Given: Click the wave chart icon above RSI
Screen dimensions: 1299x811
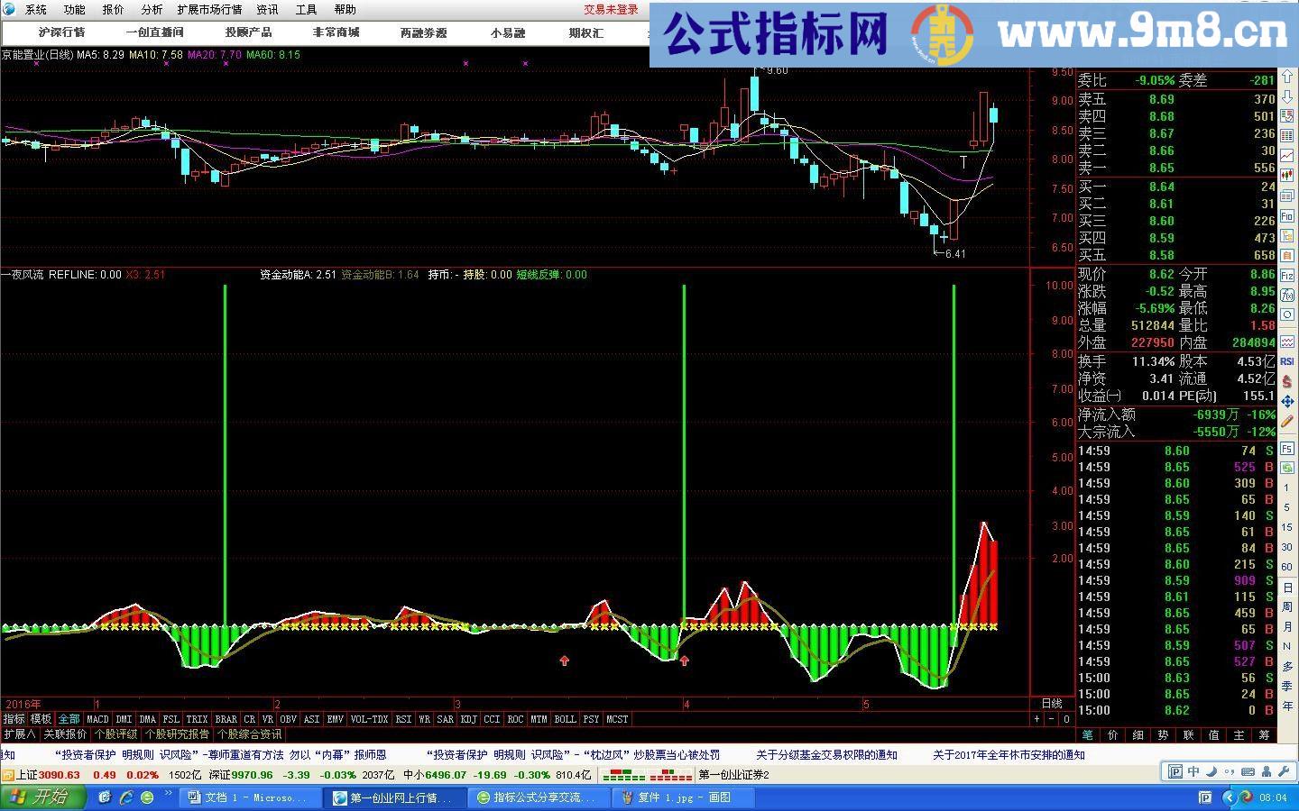Looking at the screenshot, I should pyautogui.click(x=1286, y=341).
